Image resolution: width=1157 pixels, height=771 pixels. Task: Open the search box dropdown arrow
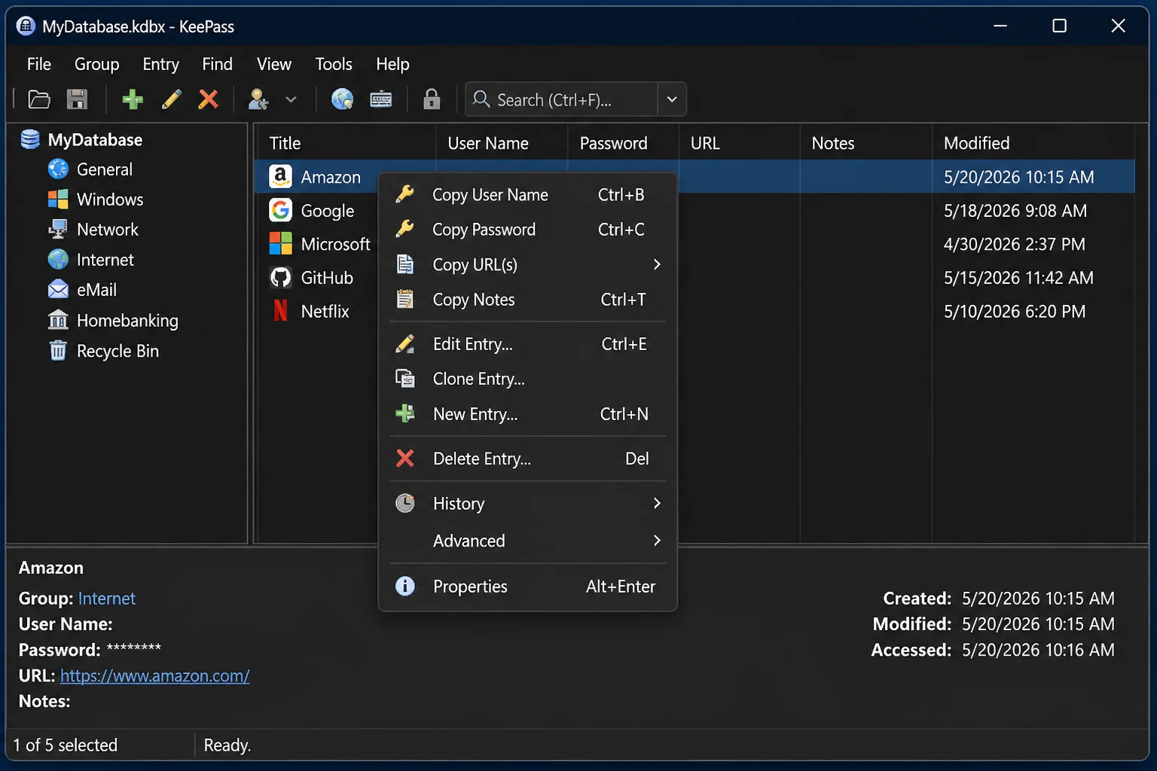[672, 99]
